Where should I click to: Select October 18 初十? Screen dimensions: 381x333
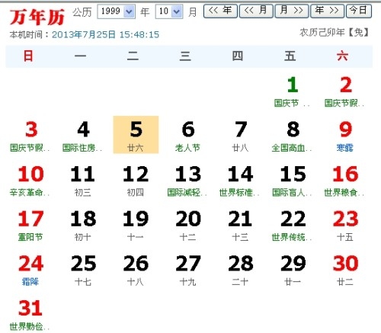83,226
